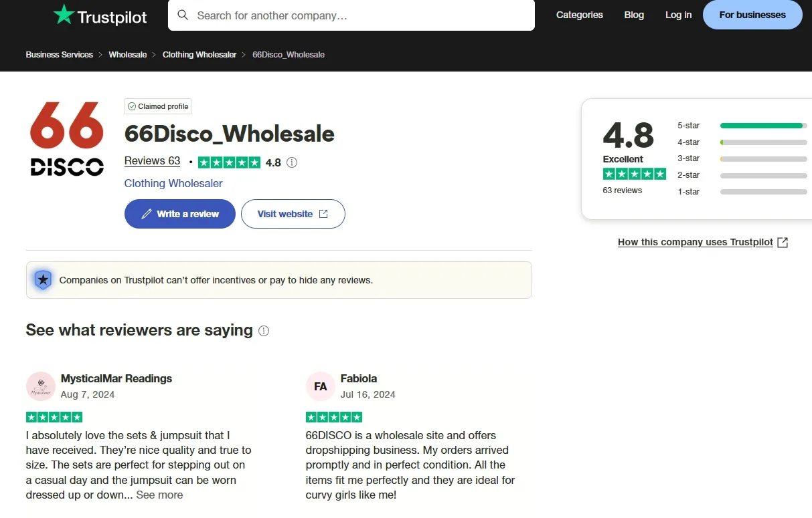Viewport: 812px width, 518px height.
Task: Click the search magnifier icon
Action: click(183, 15)
